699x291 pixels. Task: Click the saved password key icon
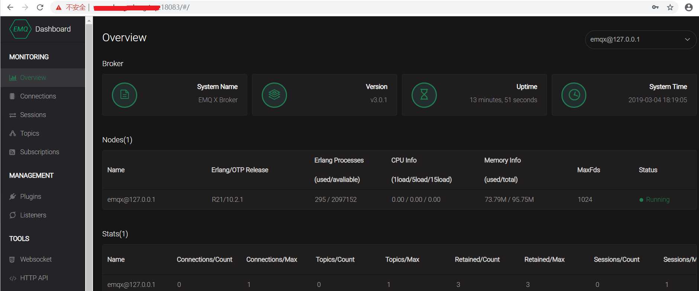click(655, 7)
